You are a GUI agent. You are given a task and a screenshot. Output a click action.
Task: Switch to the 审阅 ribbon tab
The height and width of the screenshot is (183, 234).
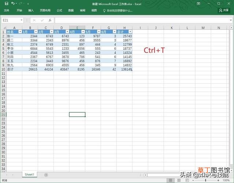coord(83,10)
